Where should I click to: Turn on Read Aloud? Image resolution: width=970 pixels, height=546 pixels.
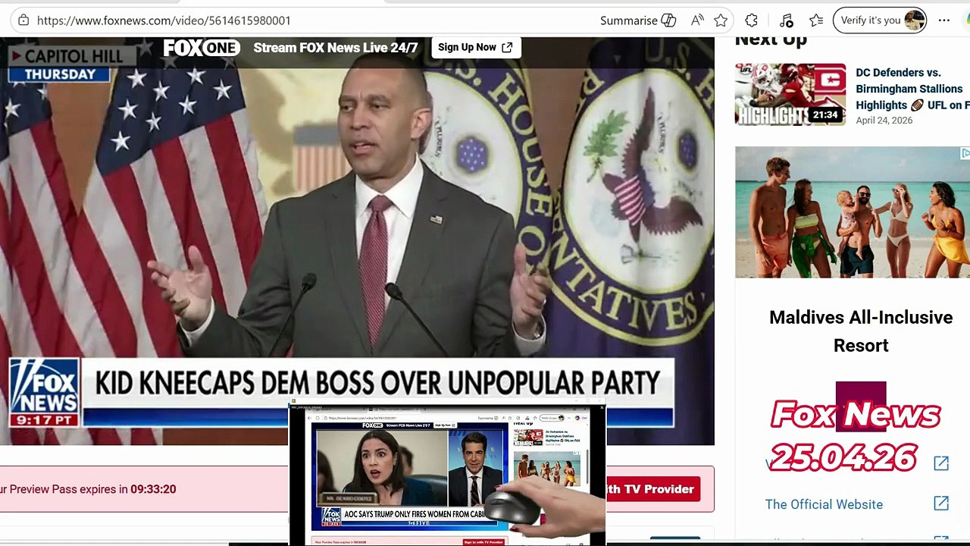click(697, 20)
